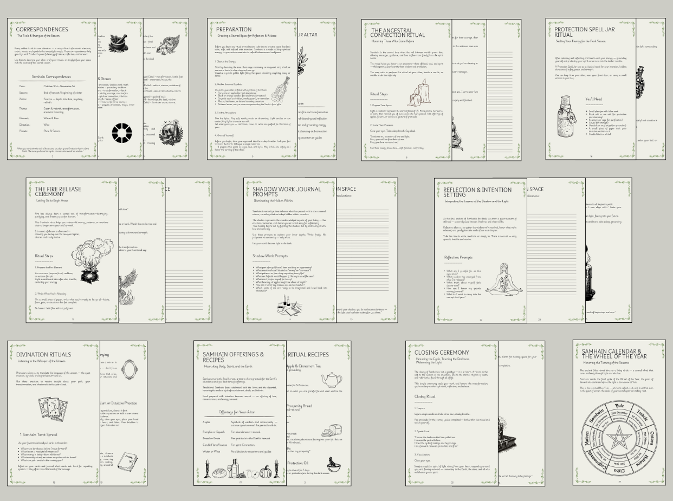Screen dimensions: 673x501
Task: Click the melting candles illustration
Action: (421, 93)
